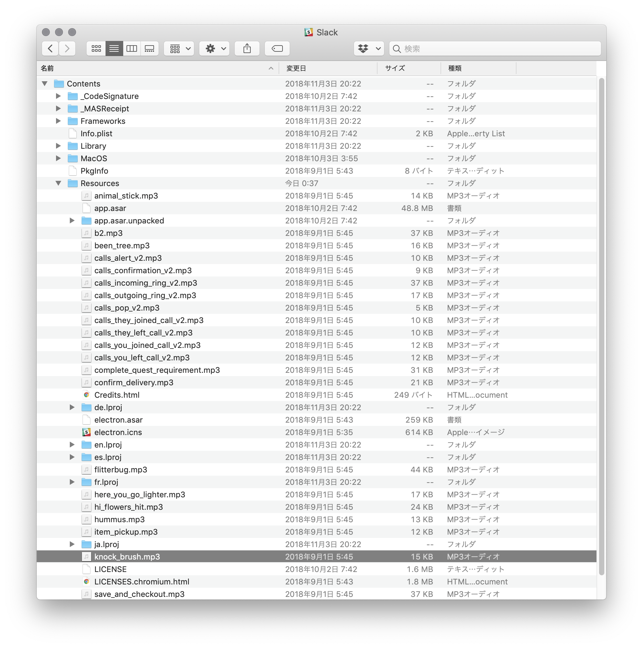Screen dimensions: 643x648
Task: Select calls_outgoing_ring_v2.mp3
Action: click(x=317, y=295)
